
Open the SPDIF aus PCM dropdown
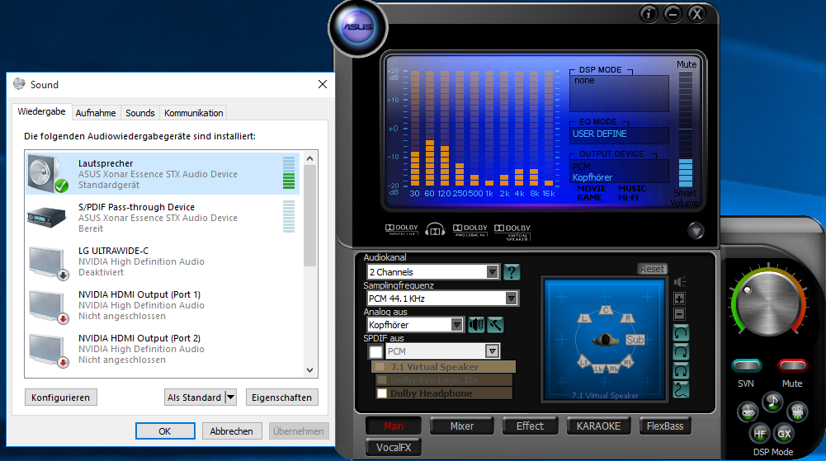(492, 351)
